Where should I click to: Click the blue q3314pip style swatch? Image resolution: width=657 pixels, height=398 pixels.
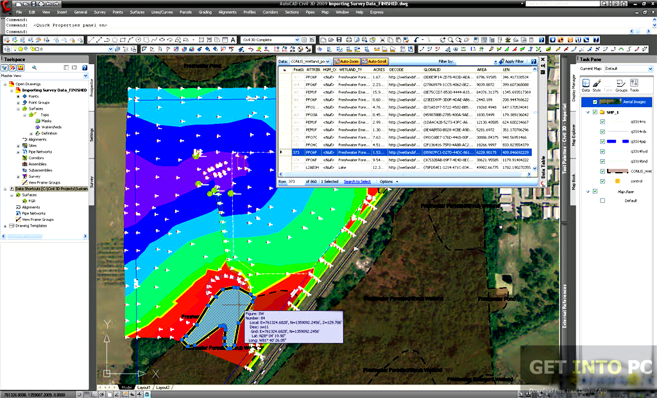[x=618, y=141]
